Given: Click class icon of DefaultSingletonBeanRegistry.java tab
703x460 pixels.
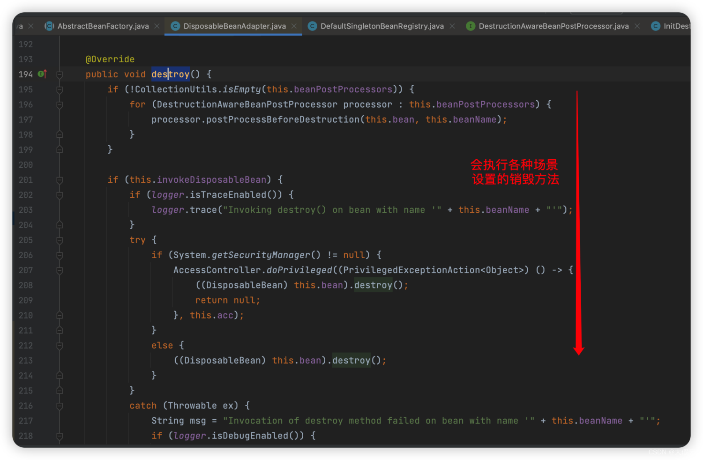Looking at the screenshot, I should pyautogui.click(x=312, y=26).
